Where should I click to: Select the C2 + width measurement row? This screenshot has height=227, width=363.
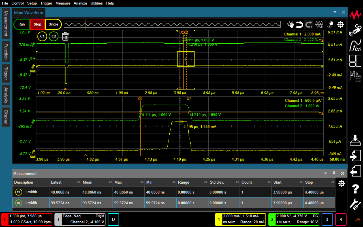[31, 203]
